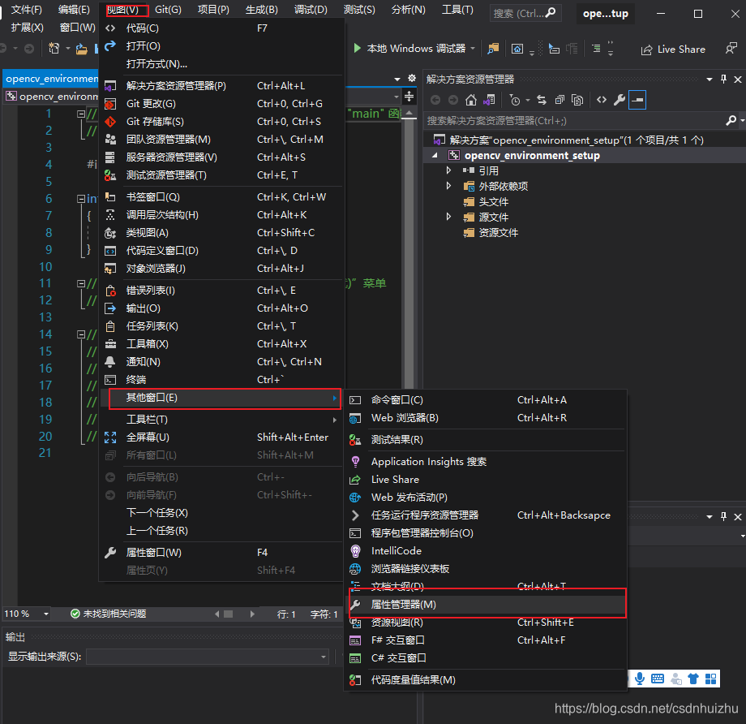Open the 显示输出来源 combo box
746x724 pixels.
[208, 657]
